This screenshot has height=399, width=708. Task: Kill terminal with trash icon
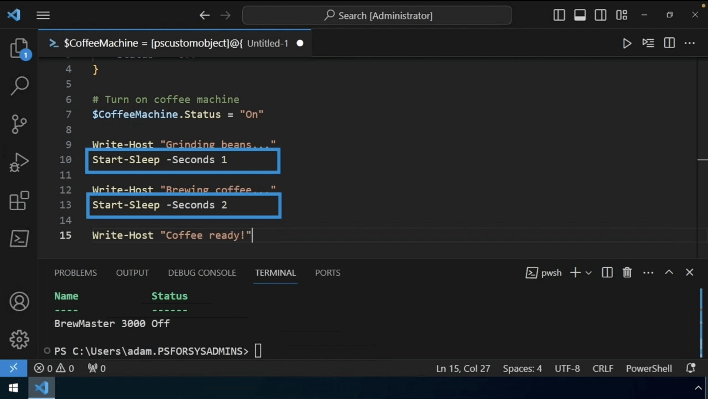click(x=627, y=273)
